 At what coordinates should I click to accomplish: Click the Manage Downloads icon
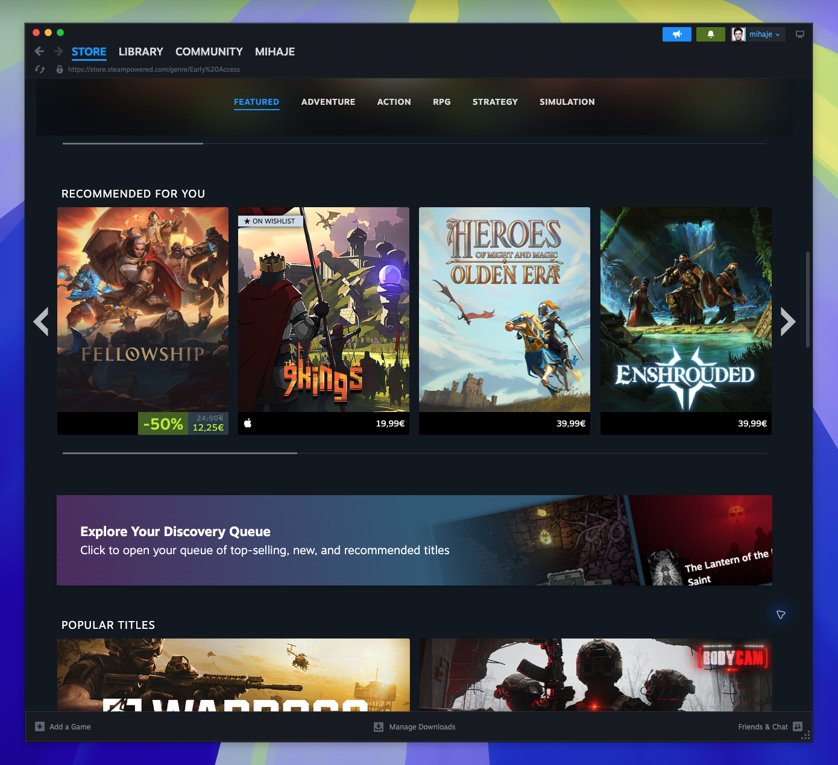point(379,726)
